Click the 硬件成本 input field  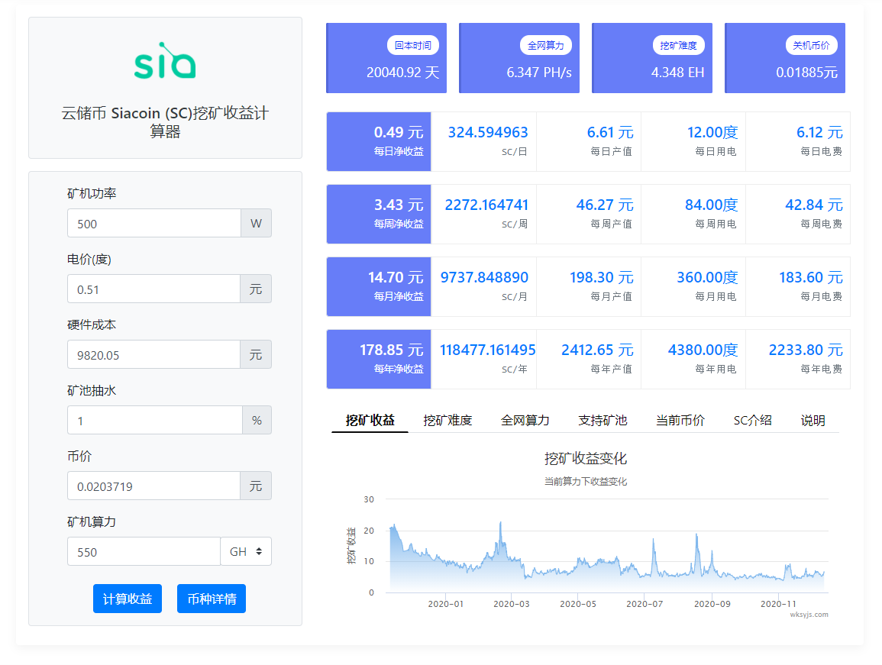coord(153,355)
